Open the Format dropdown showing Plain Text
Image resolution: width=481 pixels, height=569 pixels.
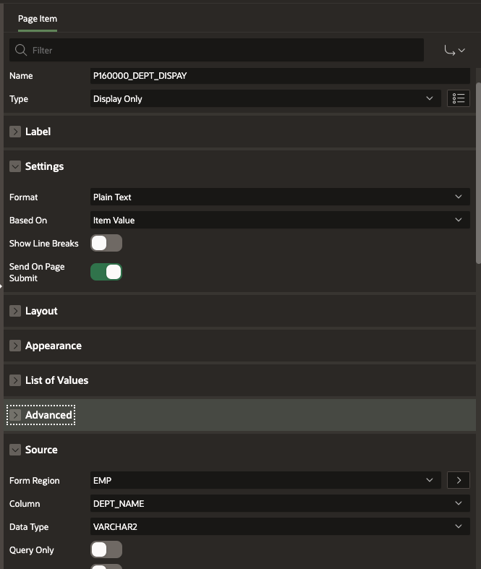[280, 197]
